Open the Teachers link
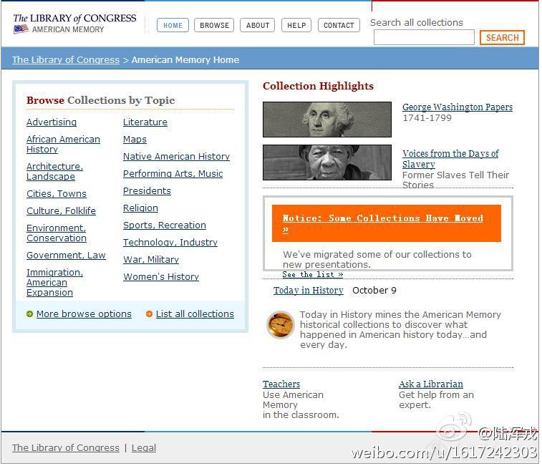This screenshot has height=466, width=542. 281,384
